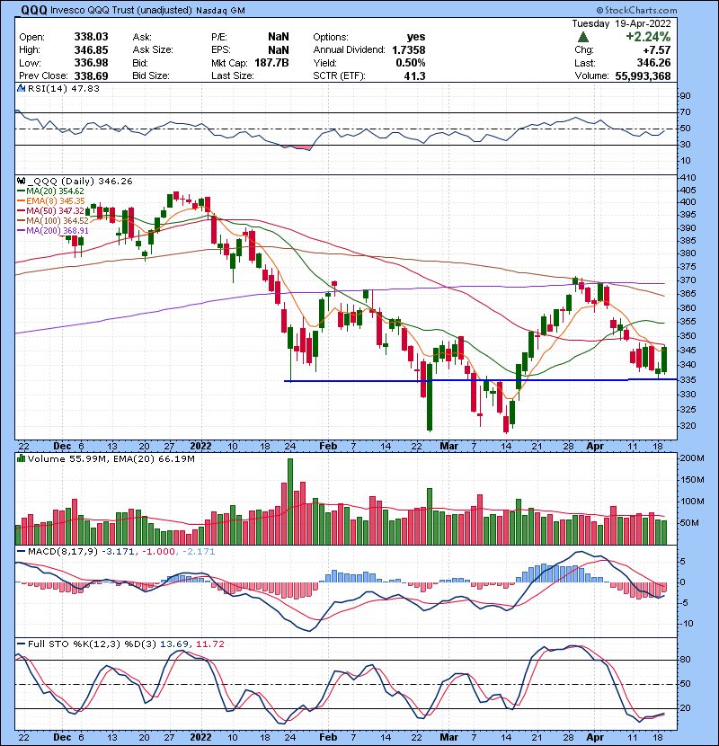Click the RSI(14) panel indicator icon
Image resolution: width=719 pixels, height=746 pixels.
pyautogui.click(x=22, y=88)
